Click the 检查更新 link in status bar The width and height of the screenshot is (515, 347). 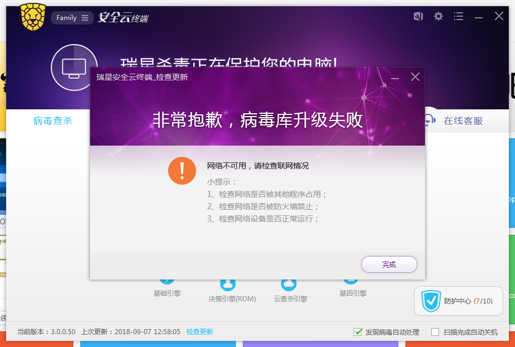click(200, 332)
